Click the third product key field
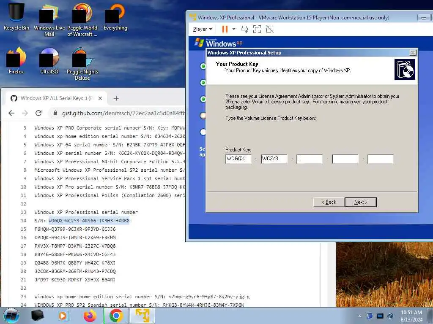Screen dimensions: 433x324 (x=310, y=159)
